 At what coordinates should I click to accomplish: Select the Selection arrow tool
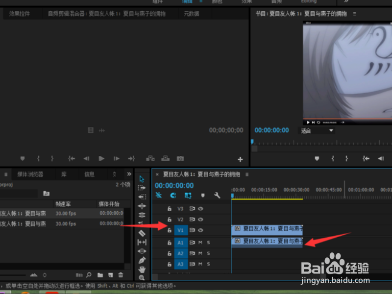pyautogui.click(x=142, y=179)
